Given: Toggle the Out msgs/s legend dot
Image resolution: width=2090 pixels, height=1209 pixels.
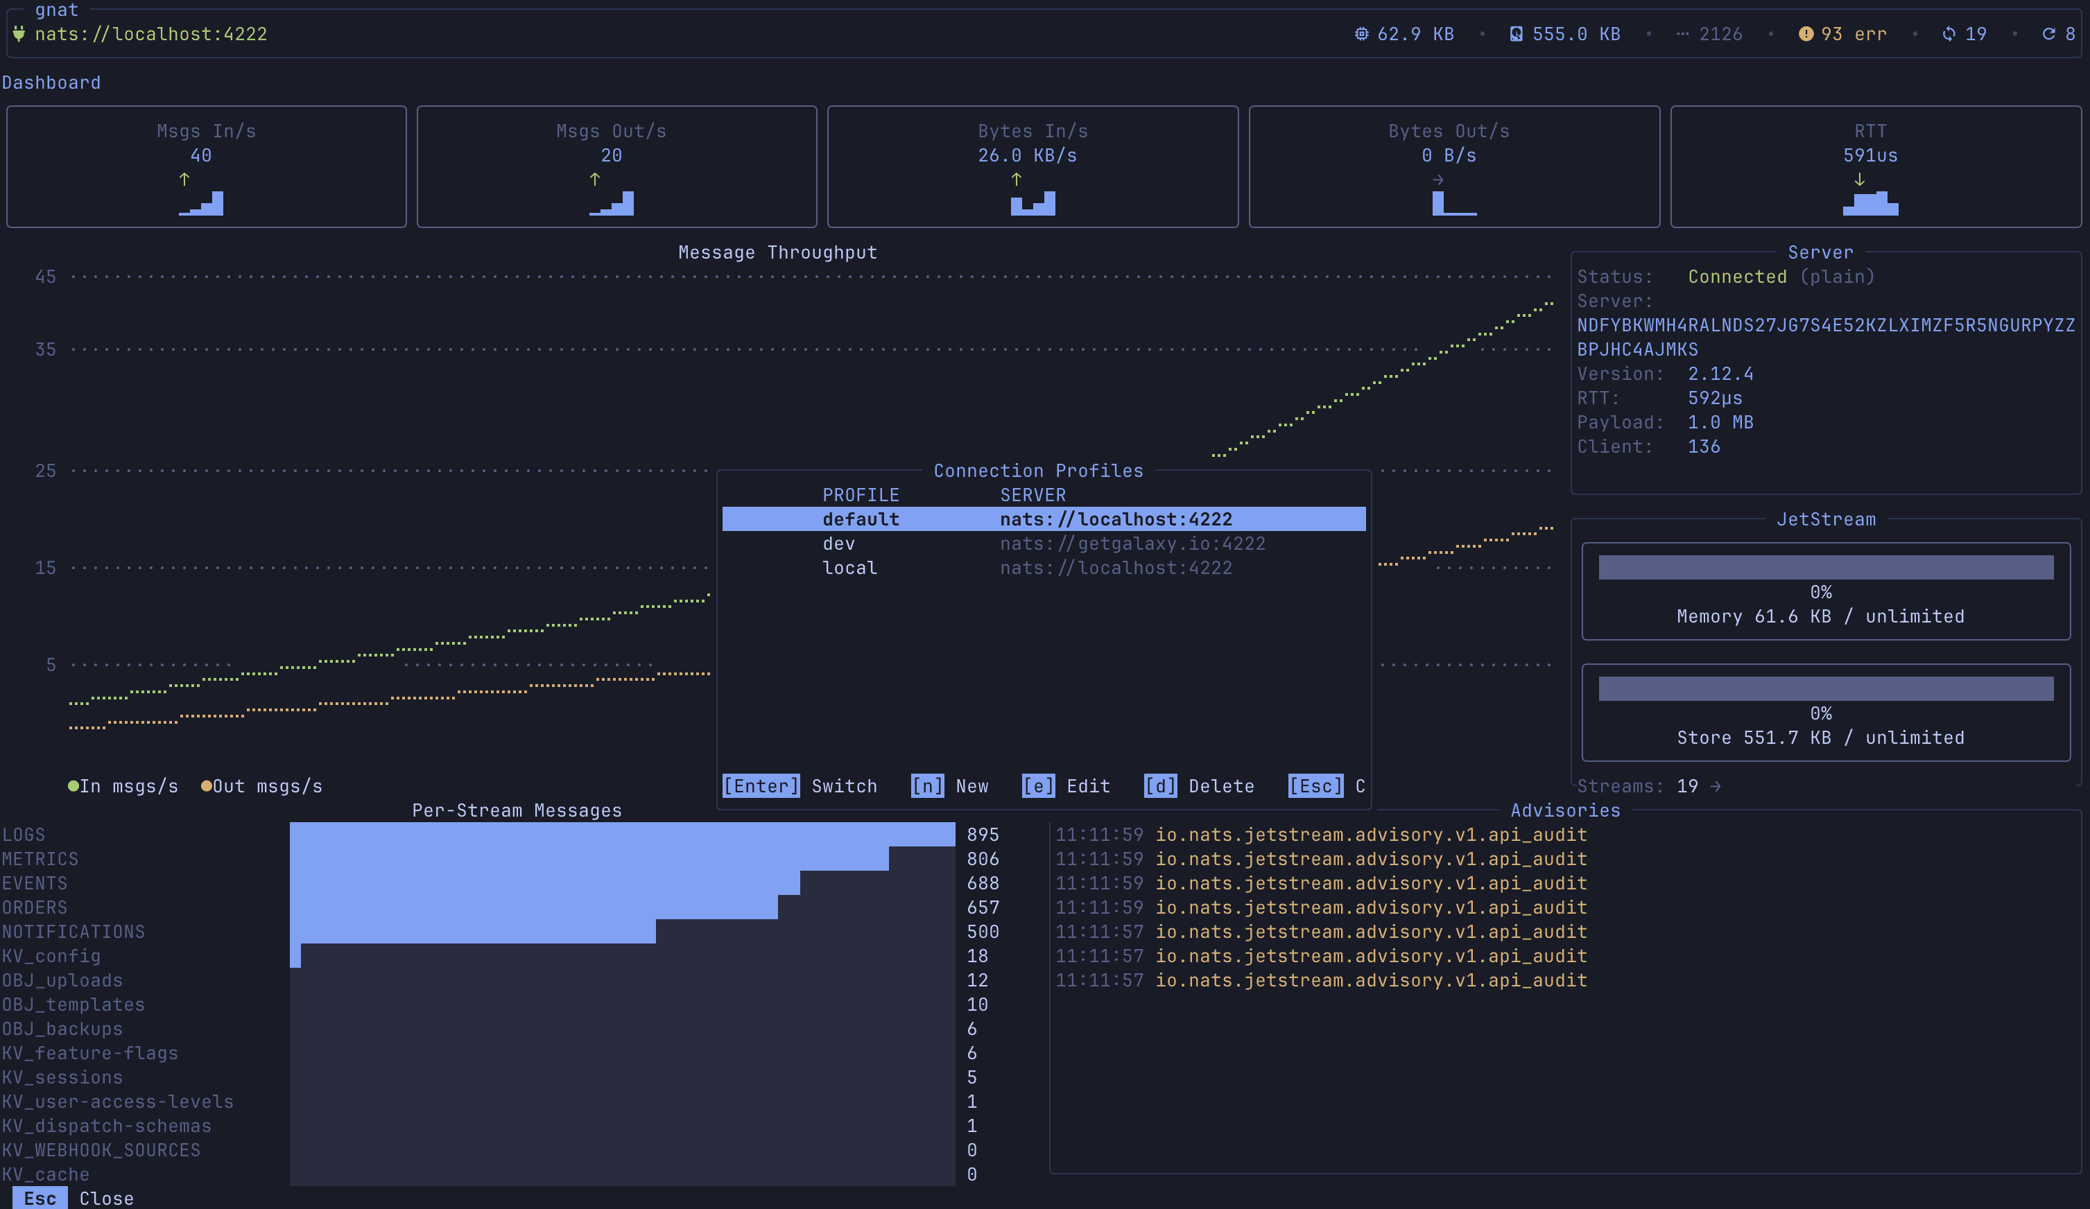Looking at the screenshot, I should pos(207,786).
